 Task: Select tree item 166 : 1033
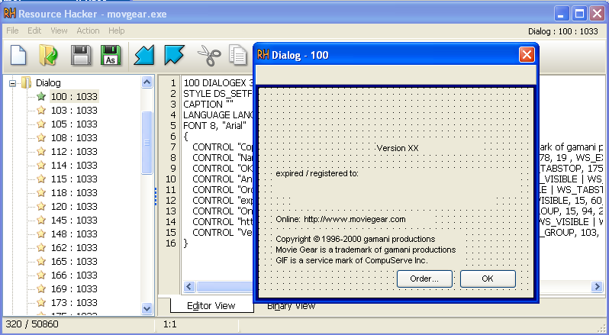[x=74, y=275]
